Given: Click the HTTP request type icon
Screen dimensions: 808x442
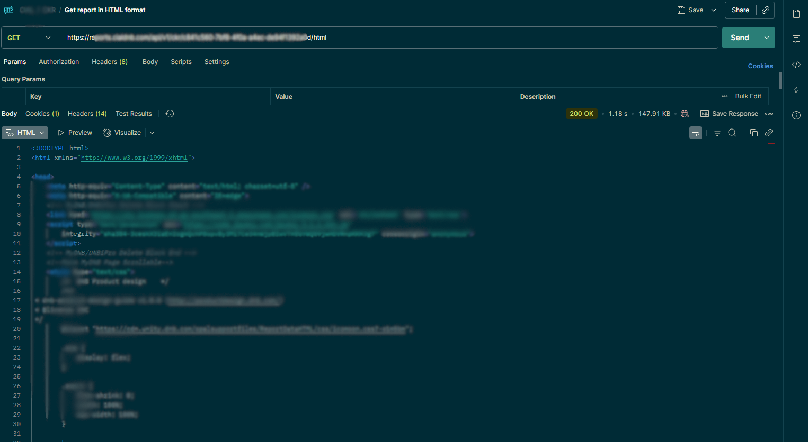Looking at the screenshot, I should click(x=8, y=10).
